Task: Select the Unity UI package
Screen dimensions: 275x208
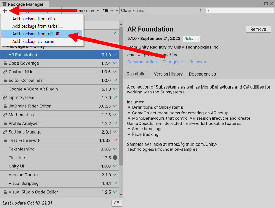Action: [59, 166]
